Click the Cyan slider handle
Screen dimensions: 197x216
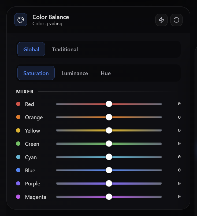(109, 157)
